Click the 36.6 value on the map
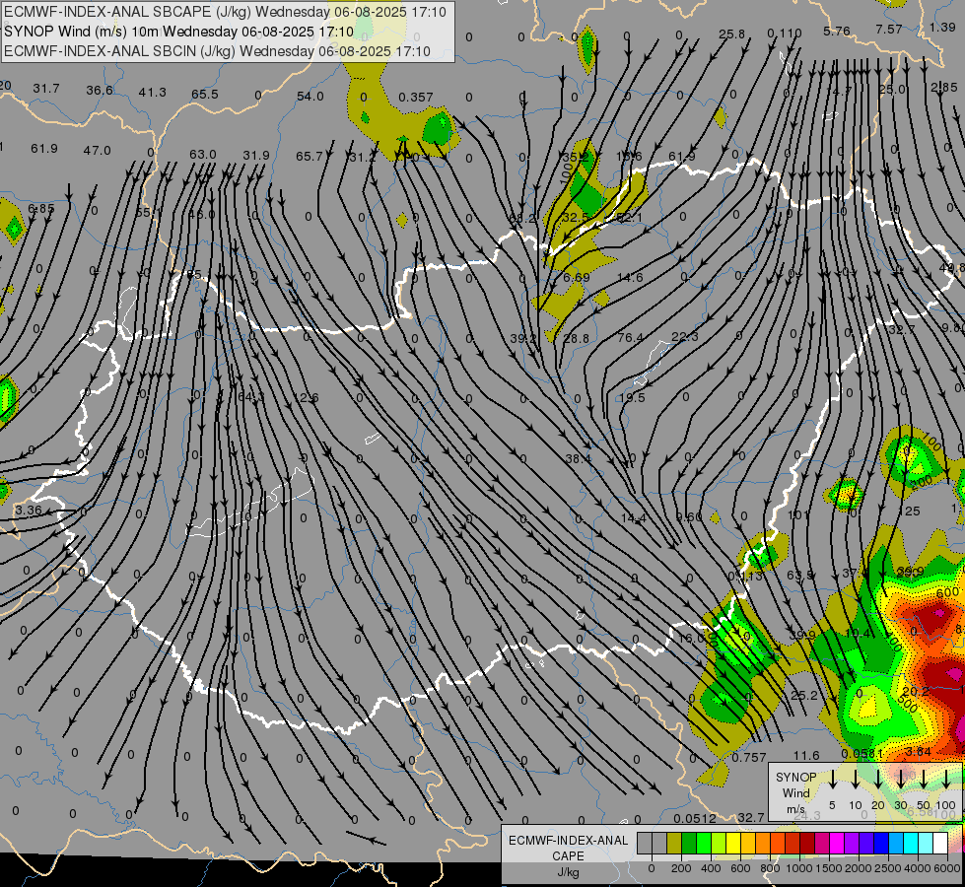Image resolution: width=965 pixels, height=887 pixels. click(100, 90)
